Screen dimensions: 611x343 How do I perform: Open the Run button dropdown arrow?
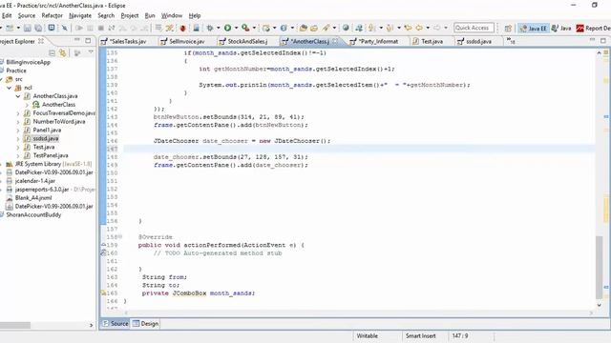pos(236,28)
